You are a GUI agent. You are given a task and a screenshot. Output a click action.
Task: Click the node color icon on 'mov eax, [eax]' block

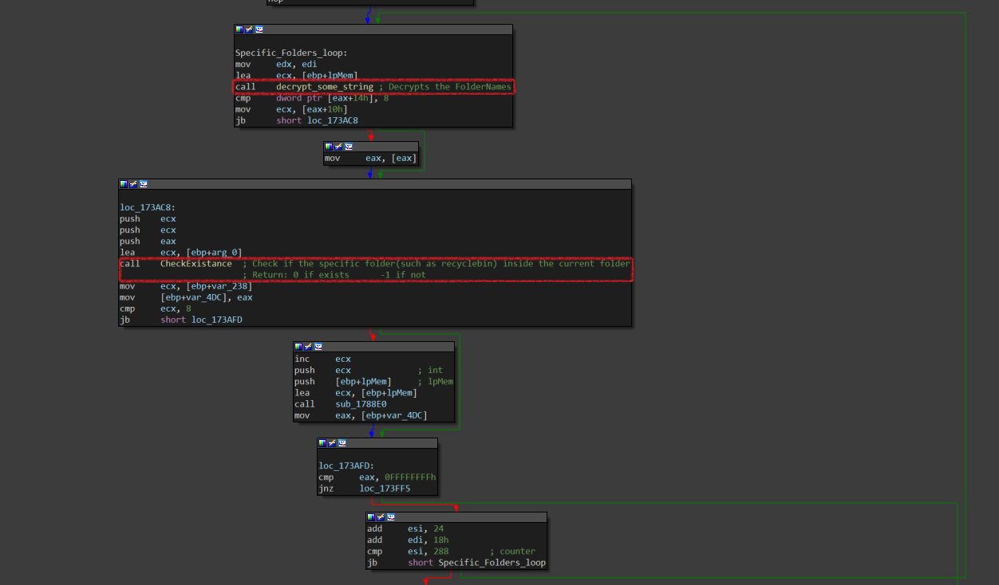click(329, 147)
